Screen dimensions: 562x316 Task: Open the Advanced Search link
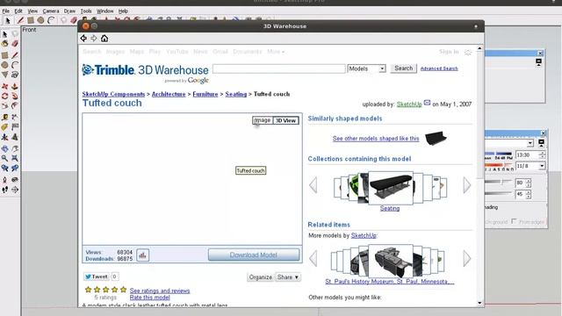tap(439, 68)
